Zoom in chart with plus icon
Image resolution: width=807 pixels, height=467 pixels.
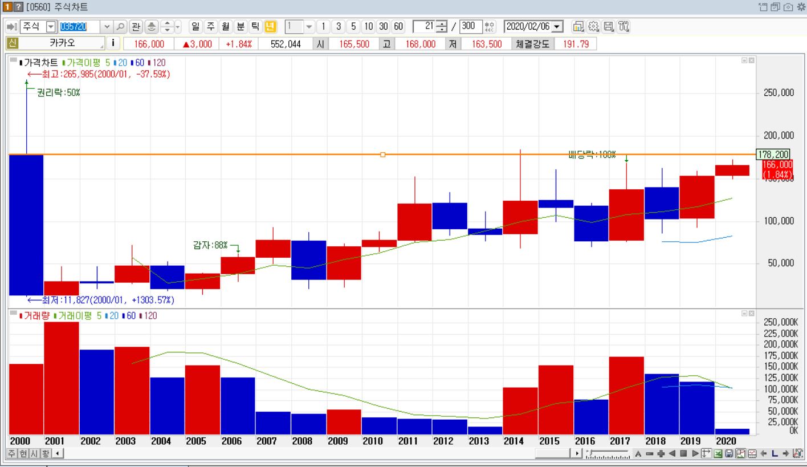pos(661,454)
